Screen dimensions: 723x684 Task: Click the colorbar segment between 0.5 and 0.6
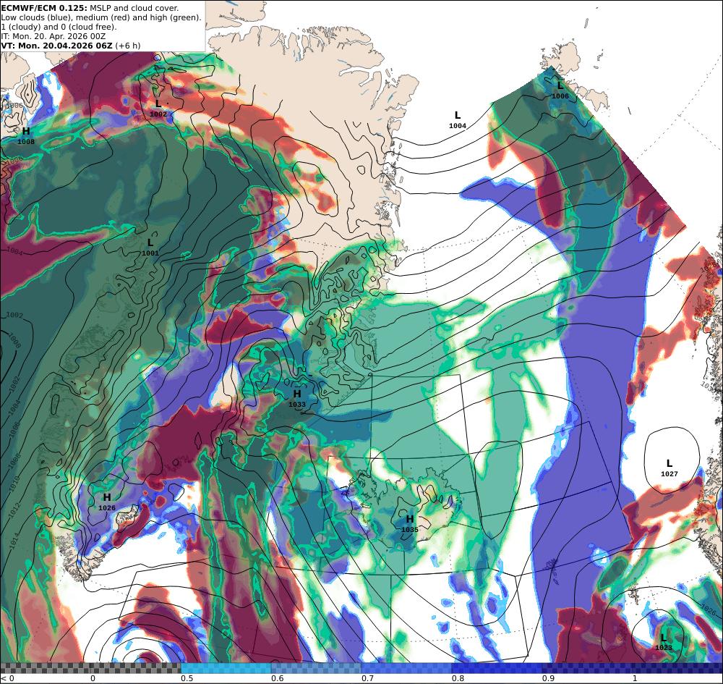click(226, 668)
